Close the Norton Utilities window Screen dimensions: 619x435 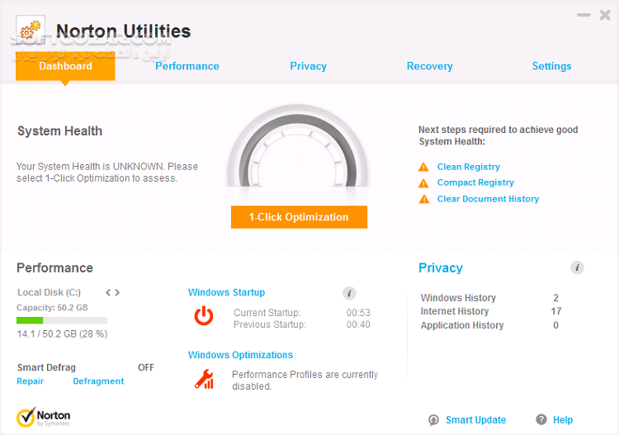605,15
